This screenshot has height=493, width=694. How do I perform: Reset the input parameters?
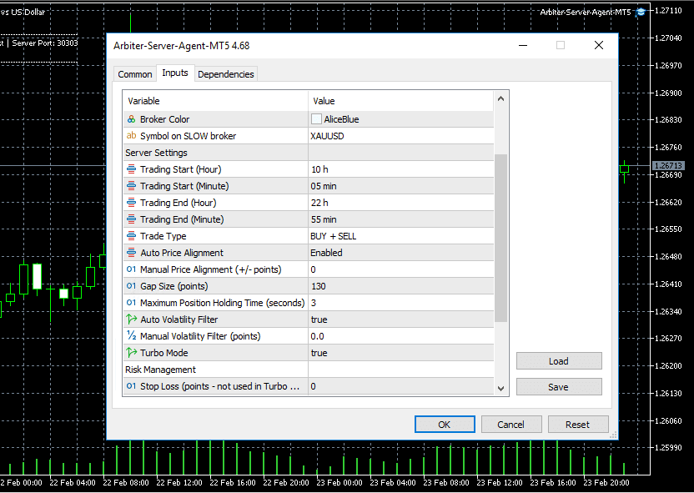point(577,425)
